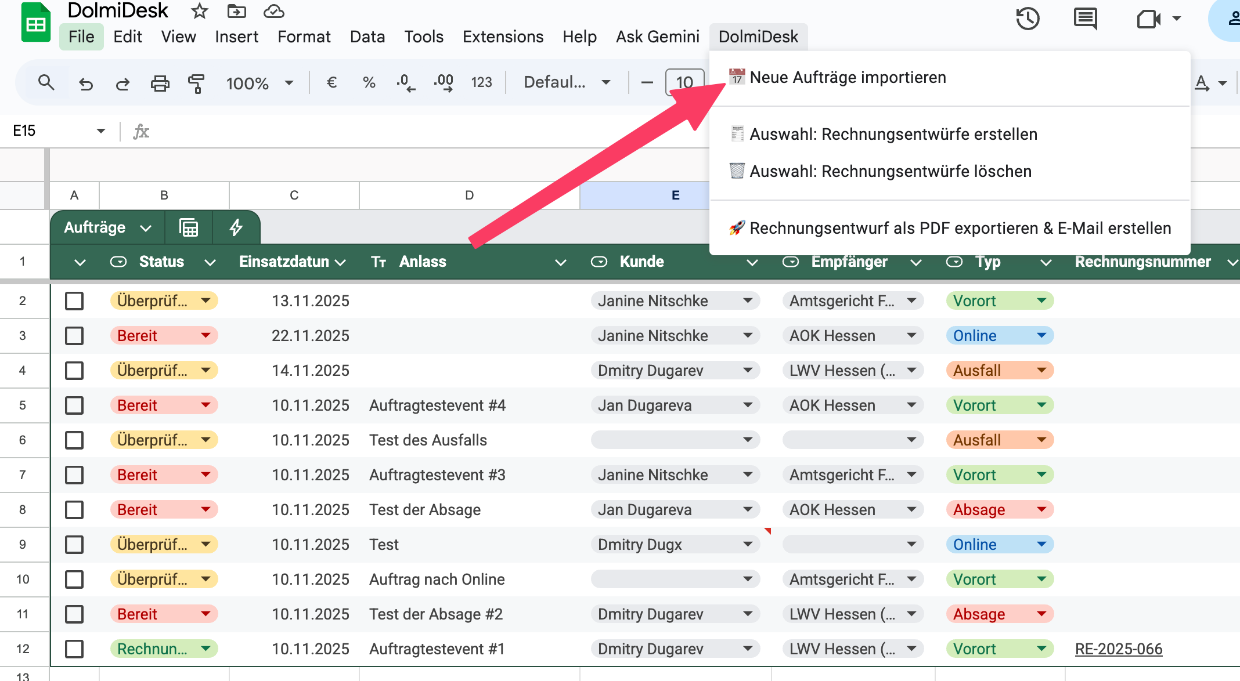Viewport: 1240px width, 681px height.
Task: Click the print icon in toolbar
Action: coord(160,84)
